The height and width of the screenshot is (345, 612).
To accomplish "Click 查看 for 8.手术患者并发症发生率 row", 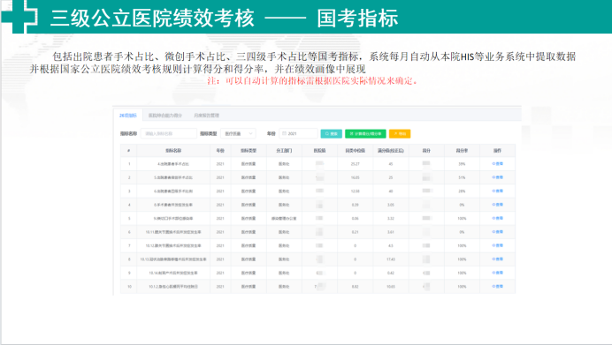I will [x=497, y=205].
